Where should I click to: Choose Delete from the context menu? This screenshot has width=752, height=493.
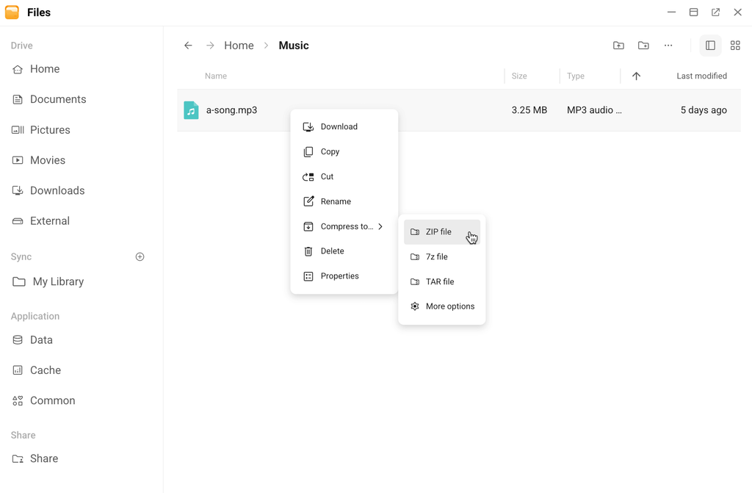pyautogui.click(x=344, y=251)
